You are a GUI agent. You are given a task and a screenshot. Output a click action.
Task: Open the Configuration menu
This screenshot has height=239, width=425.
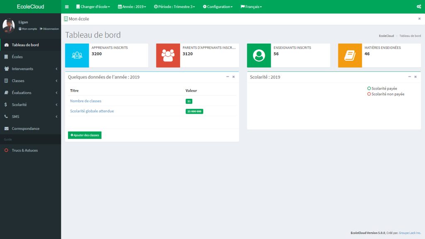217,7
